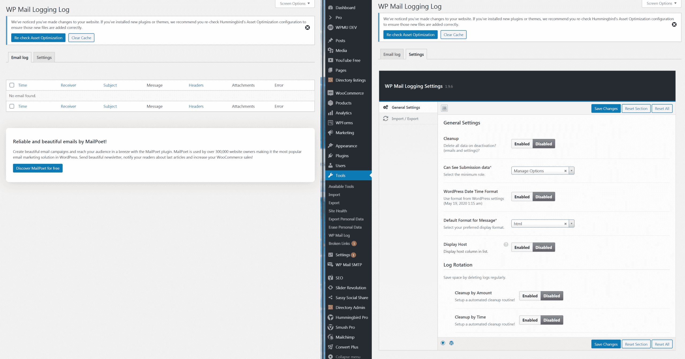The image size is (685, 359).
Task: Click the Hummingbird Pro icon
Action: point(330,317)
